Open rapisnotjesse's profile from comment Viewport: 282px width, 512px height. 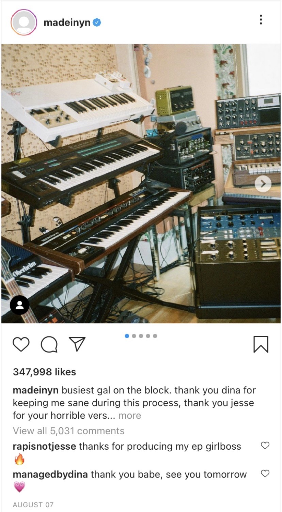(x=44, y=446)
